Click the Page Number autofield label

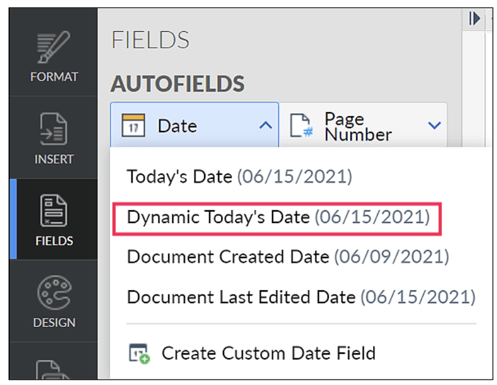357,126
